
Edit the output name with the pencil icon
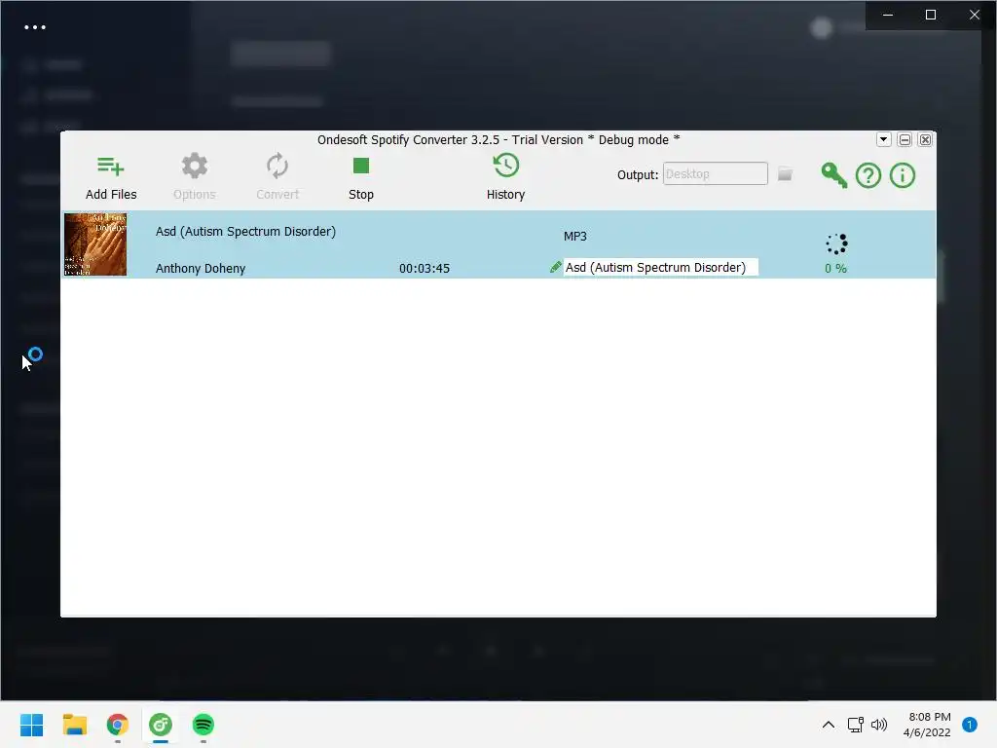(555, 267)
